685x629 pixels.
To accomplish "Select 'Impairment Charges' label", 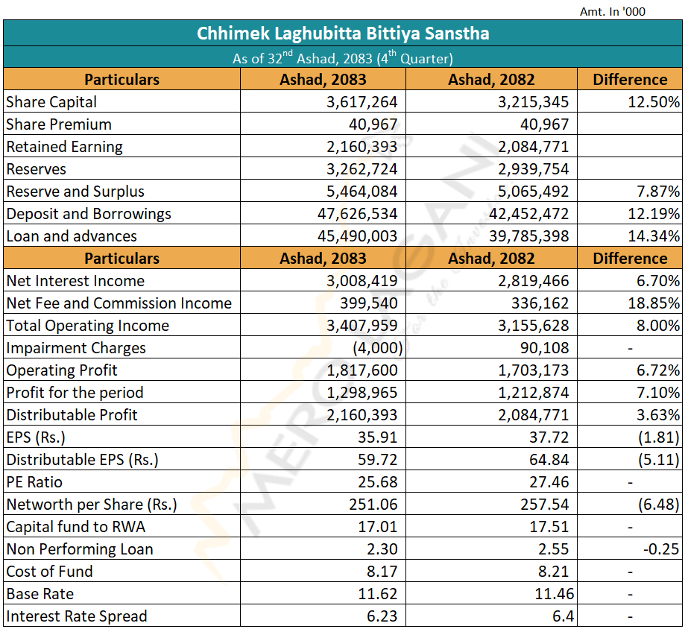I will 76,348.
